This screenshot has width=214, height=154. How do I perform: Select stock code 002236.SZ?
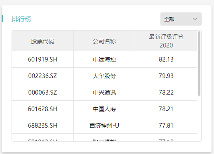(x=42, y=76)
